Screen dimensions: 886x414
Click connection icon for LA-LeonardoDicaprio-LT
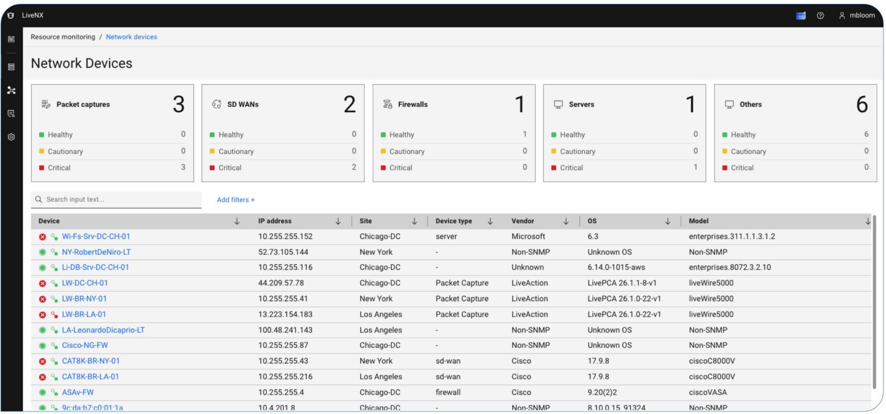click(55, 330)
